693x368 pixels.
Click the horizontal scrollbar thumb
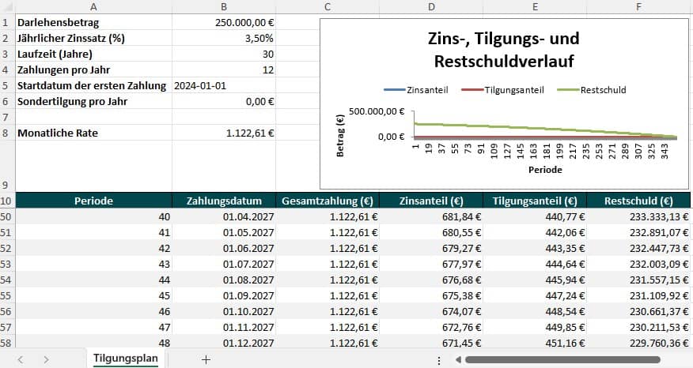coord(562,359)
